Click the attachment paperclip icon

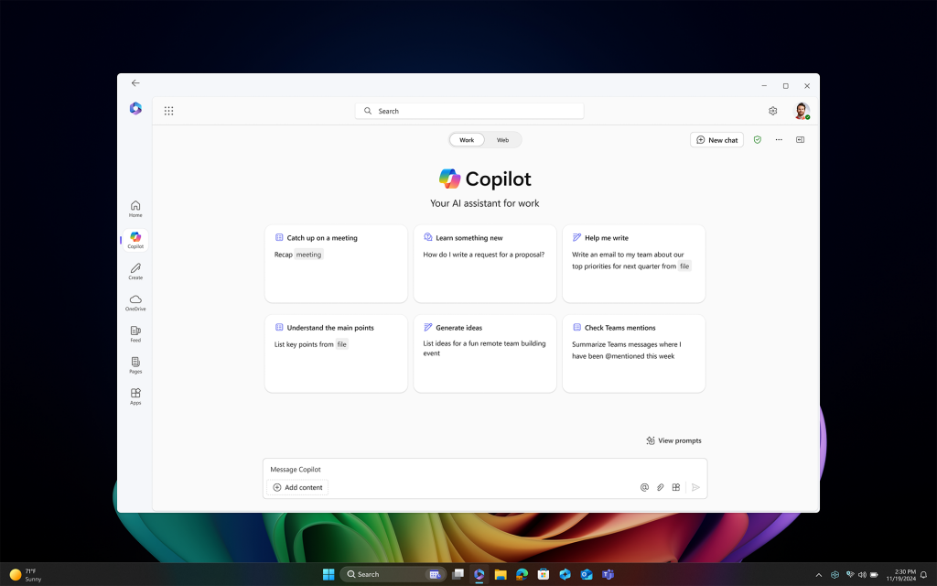661,487
